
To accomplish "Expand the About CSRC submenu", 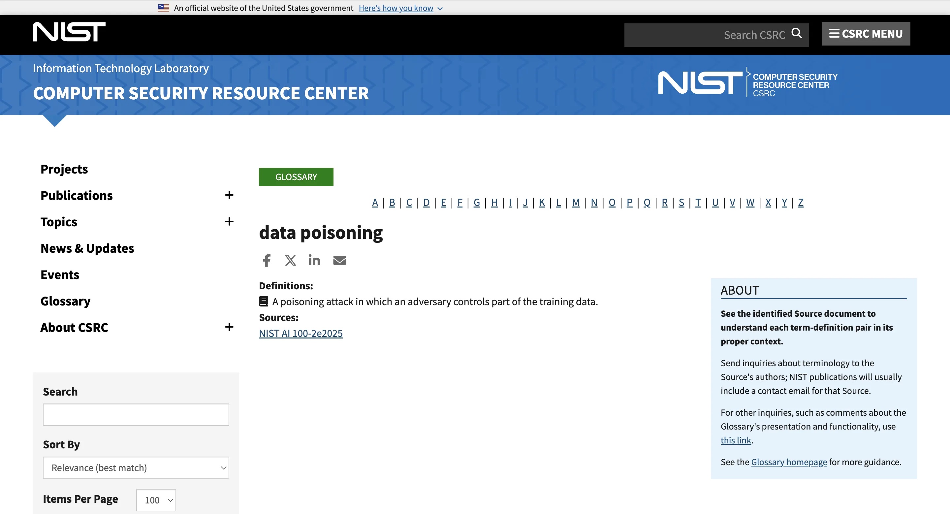I will 229,327.
